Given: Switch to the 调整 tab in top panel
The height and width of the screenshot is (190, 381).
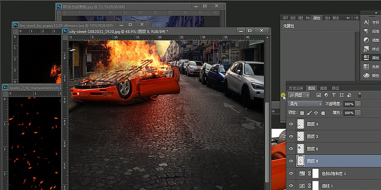Looking at the screenshot, I should tap(301, 18).
